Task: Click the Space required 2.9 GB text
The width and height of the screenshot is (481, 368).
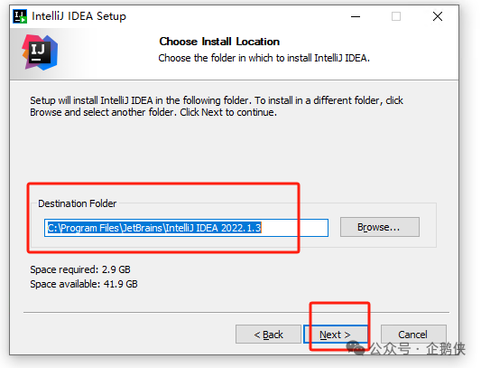Action: click(x=80, y=269)
